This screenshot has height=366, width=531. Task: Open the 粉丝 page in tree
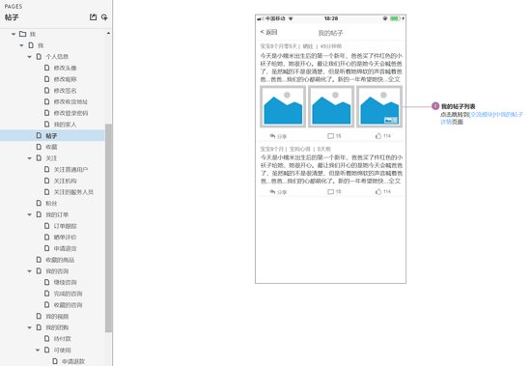[x=52, y=204]
